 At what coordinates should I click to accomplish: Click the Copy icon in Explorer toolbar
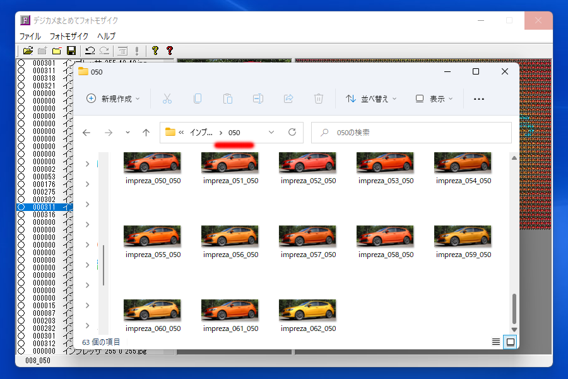(x=198, y=99)
